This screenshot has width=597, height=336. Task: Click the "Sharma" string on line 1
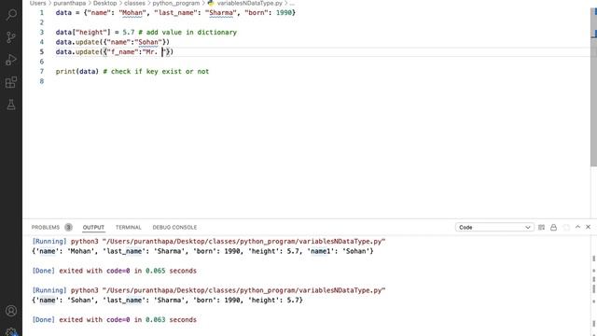click(221, 12)
